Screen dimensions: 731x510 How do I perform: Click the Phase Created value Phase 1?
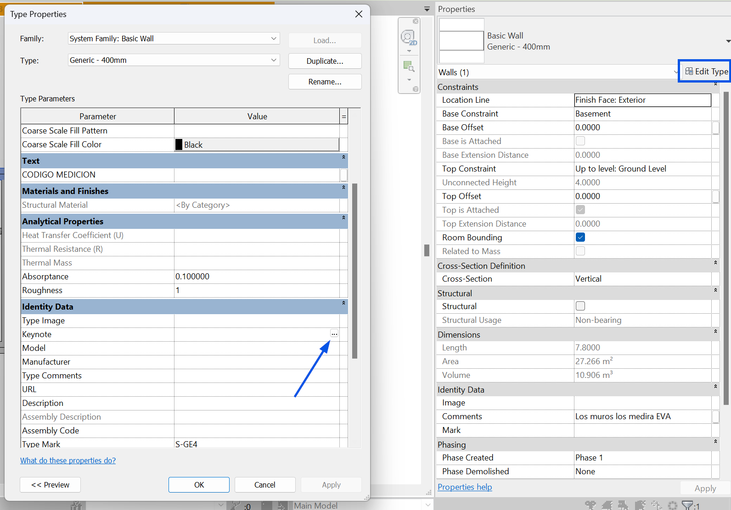click(643, 458)
